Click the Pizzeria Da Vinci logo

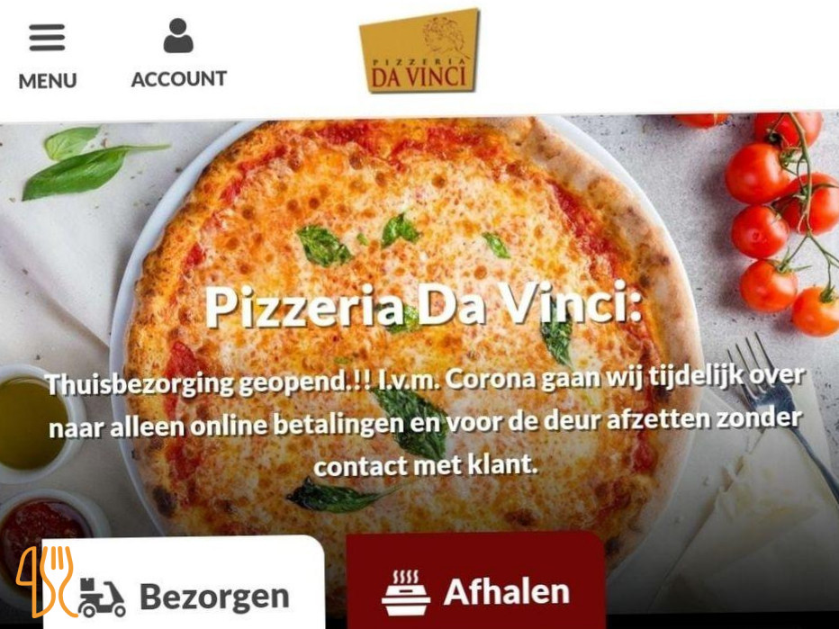[419, 50]
